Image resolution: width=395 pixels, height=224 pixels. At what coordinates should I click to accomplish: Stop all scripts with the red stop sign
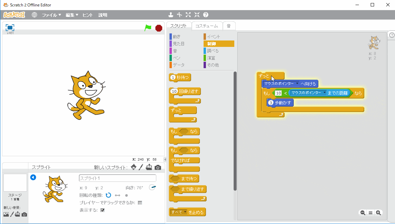coord(159,28)
